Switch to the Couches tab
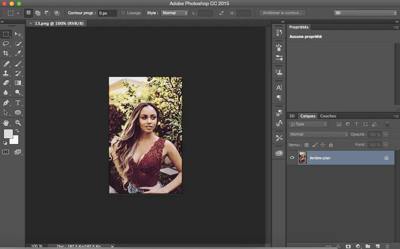This screenshot has width=400, height=249. point(328,116)
